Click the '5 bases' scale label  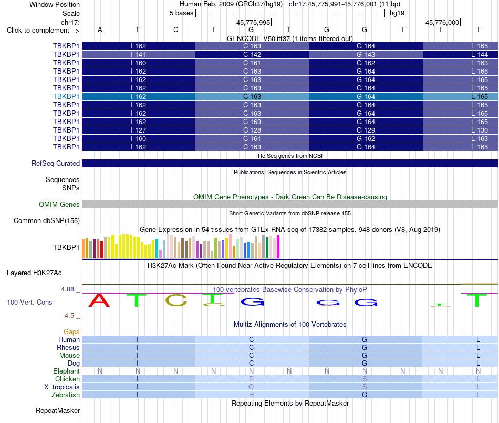pos(181,13)
